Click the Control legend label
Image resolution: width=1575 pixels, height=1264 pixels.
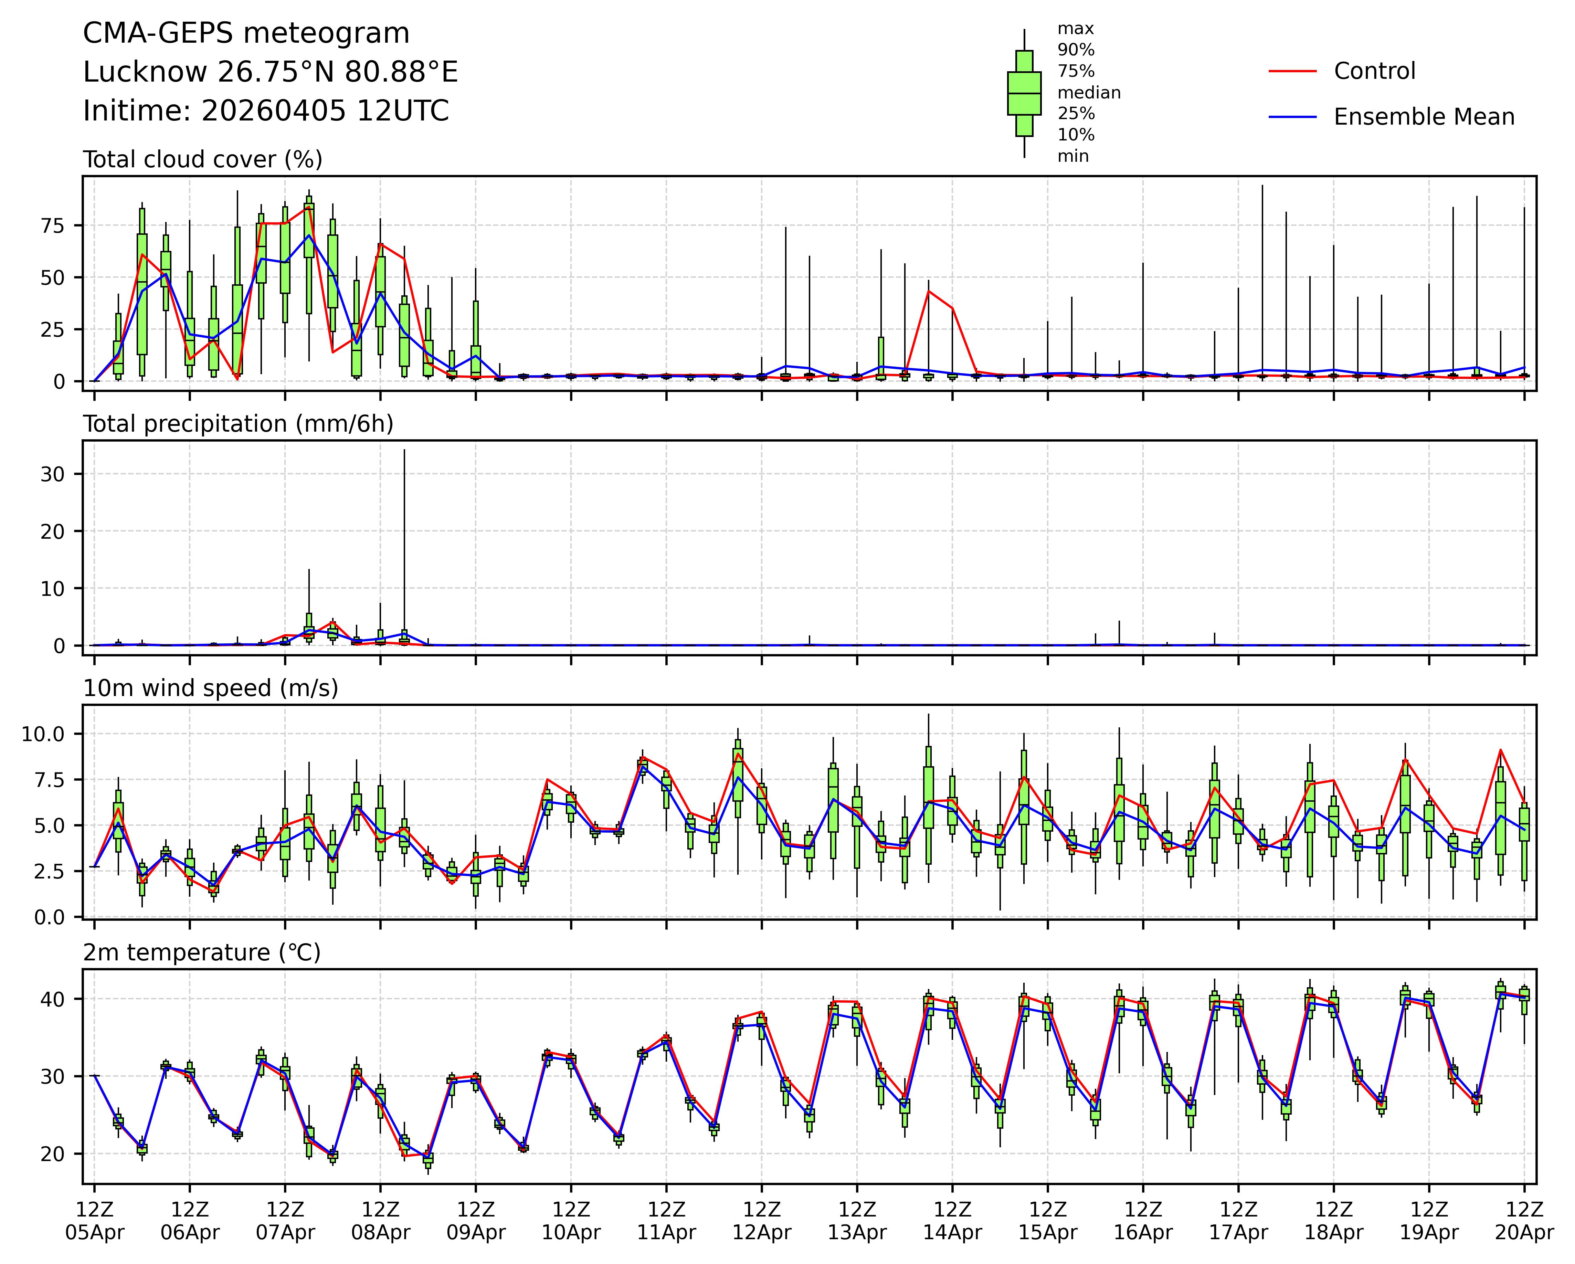(1374, 71)
